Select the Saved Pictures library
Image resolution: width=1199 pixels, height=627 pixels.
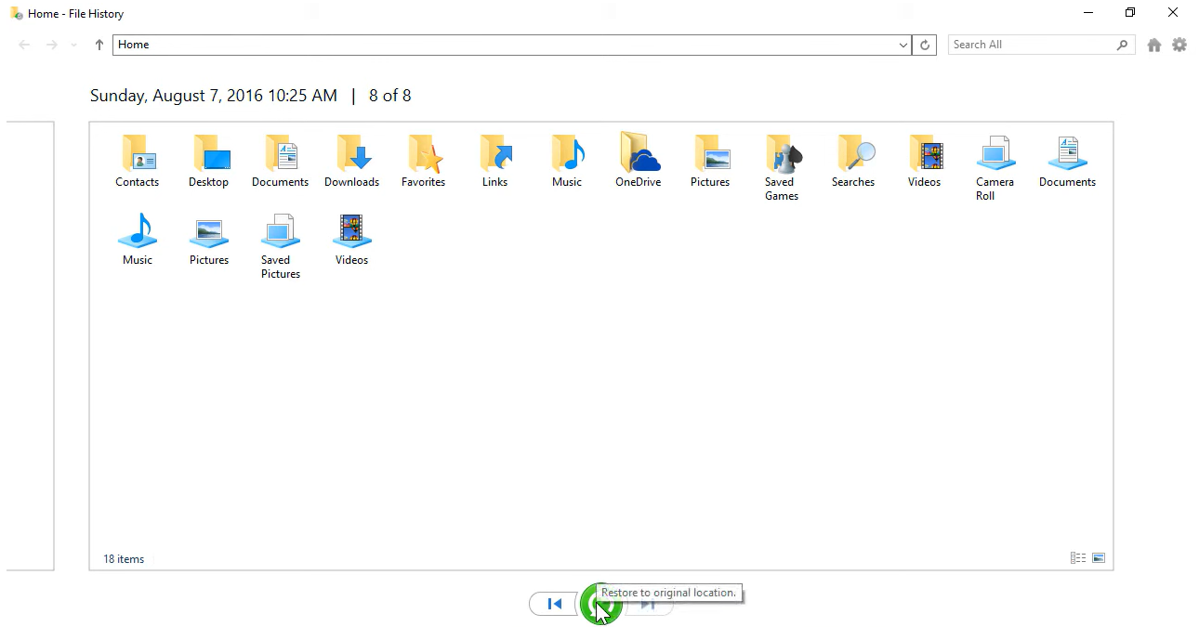[x=280, y=246]
